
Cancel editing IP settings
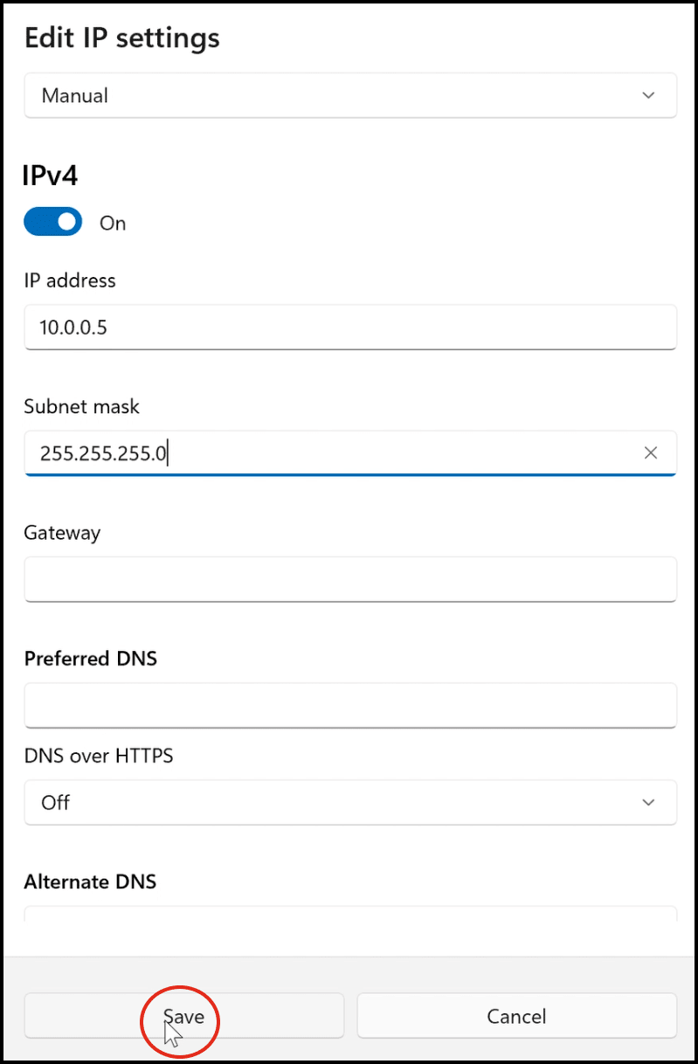[x=516, y=1017]
